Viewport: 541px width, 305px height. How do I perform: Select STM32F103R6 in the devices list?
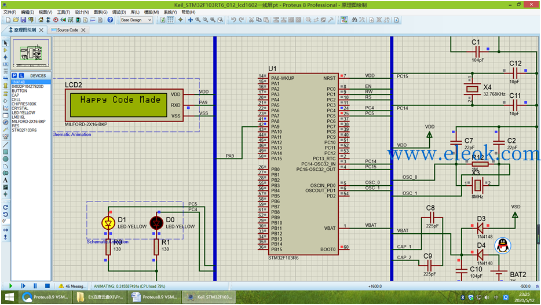(x=24, y=130)
